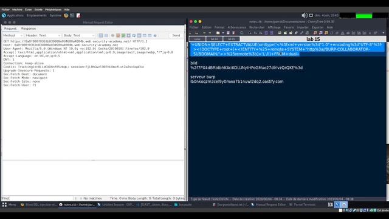This screenshot has height=219, width=389.
Task: Go forward to next node in CherryTree
Action: click(x=210, y=33)
